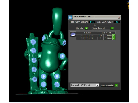Click the quantity cell showing 10

click(101, 36)
